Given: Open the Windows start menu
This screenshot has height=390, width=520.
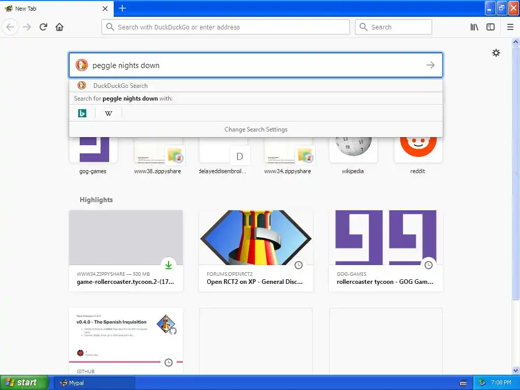Looking at the screenshot, I should point(23,383).
